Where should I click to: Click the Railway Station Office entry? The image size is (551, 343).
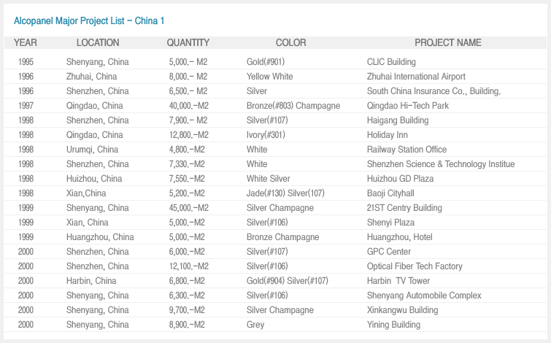(406, 150)
